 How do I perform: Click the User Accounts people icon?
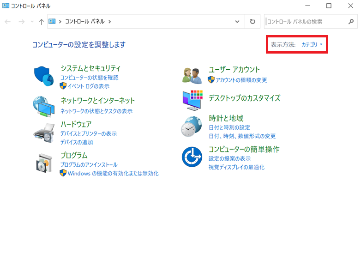[x=192, y=75]
